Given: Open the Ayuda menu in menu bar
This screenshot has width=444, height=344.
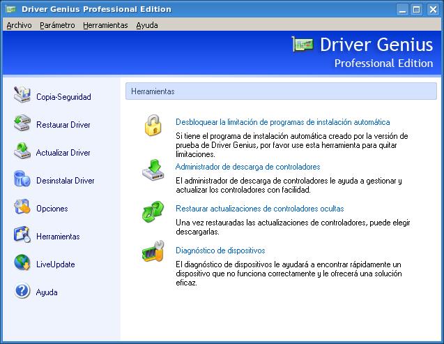Looking at the screenshot, I should (147, 25).
